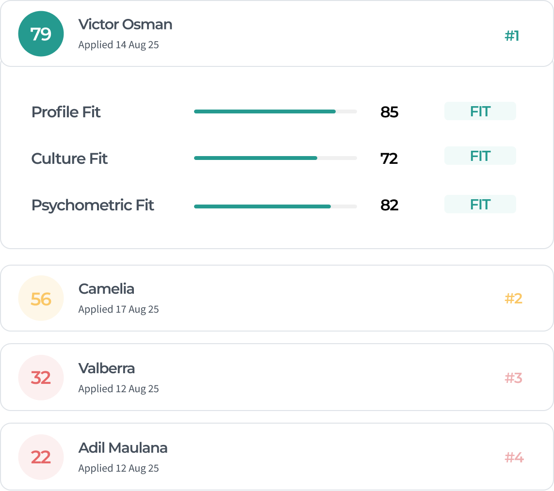Screen dimensions: 554x491
Task: Collapse Victor Osman's candidate card
Action: [291, 34]
